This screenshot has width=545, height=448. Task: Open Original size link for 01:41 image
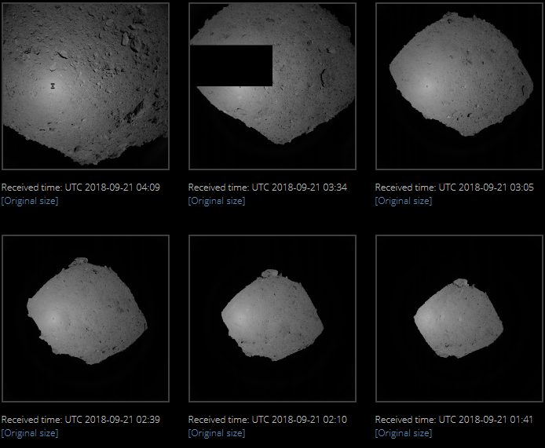[404, 433]
